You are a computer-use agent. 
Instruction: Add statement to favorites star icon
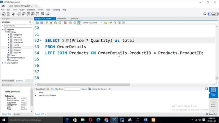pos(106,23)
